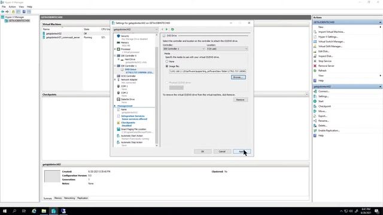383x215 pixels.
Task: Click the back arrow in Settings dialog toolbar
Action: coord(162,29)
